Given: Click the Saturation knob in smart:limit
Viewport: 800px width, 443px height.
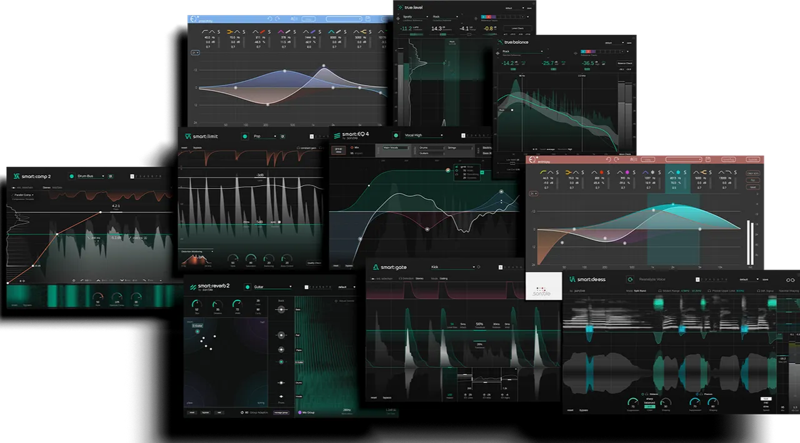Looking at the screenshot, I should coord(251,259).
